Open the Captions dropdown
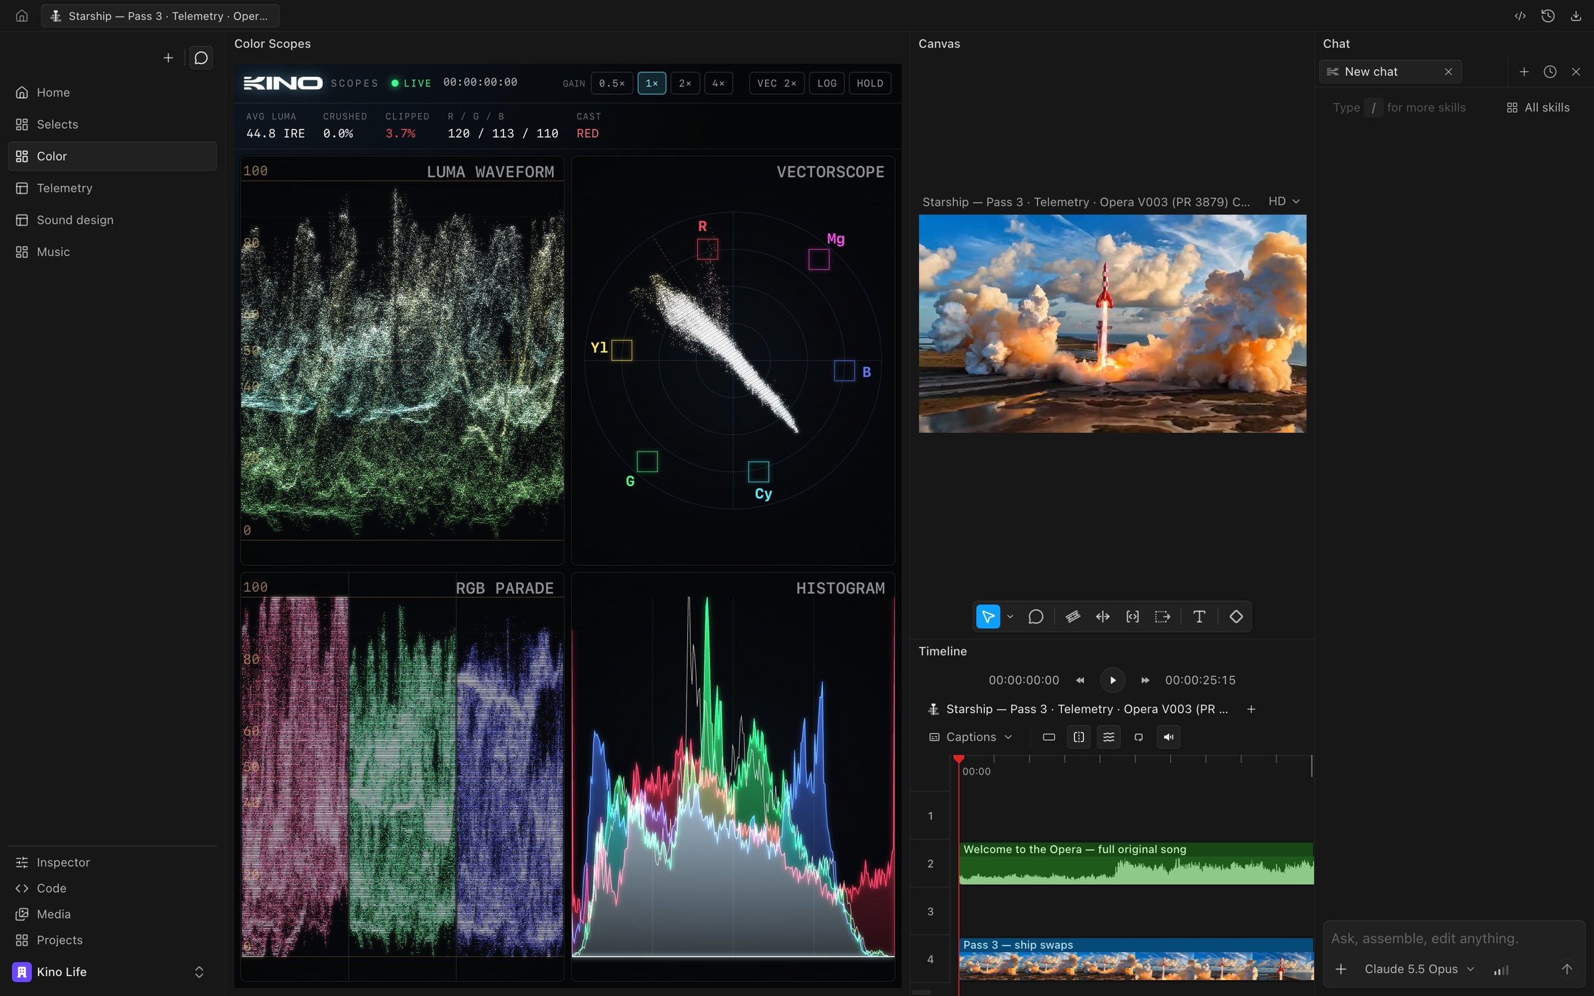The height and width of the screenshot is (996, 1594). [970, 737]
